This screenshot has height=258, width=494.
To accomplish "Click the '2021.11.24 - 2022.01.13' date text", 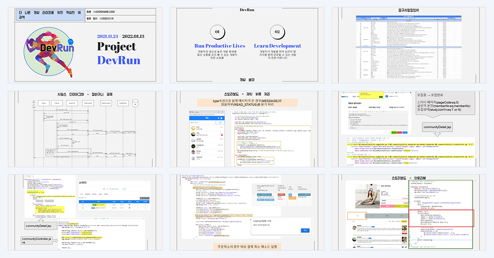I will (x=121, y=37).
